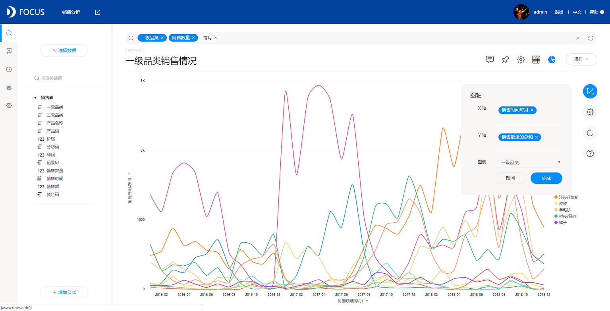Click the 增加公式 button
This screenshot has height=311, width=610.
tap(64, 292)
